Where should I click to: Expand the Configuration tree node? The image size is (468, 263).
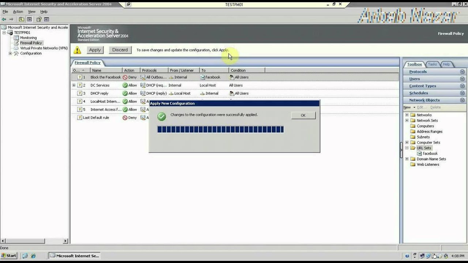11,53
